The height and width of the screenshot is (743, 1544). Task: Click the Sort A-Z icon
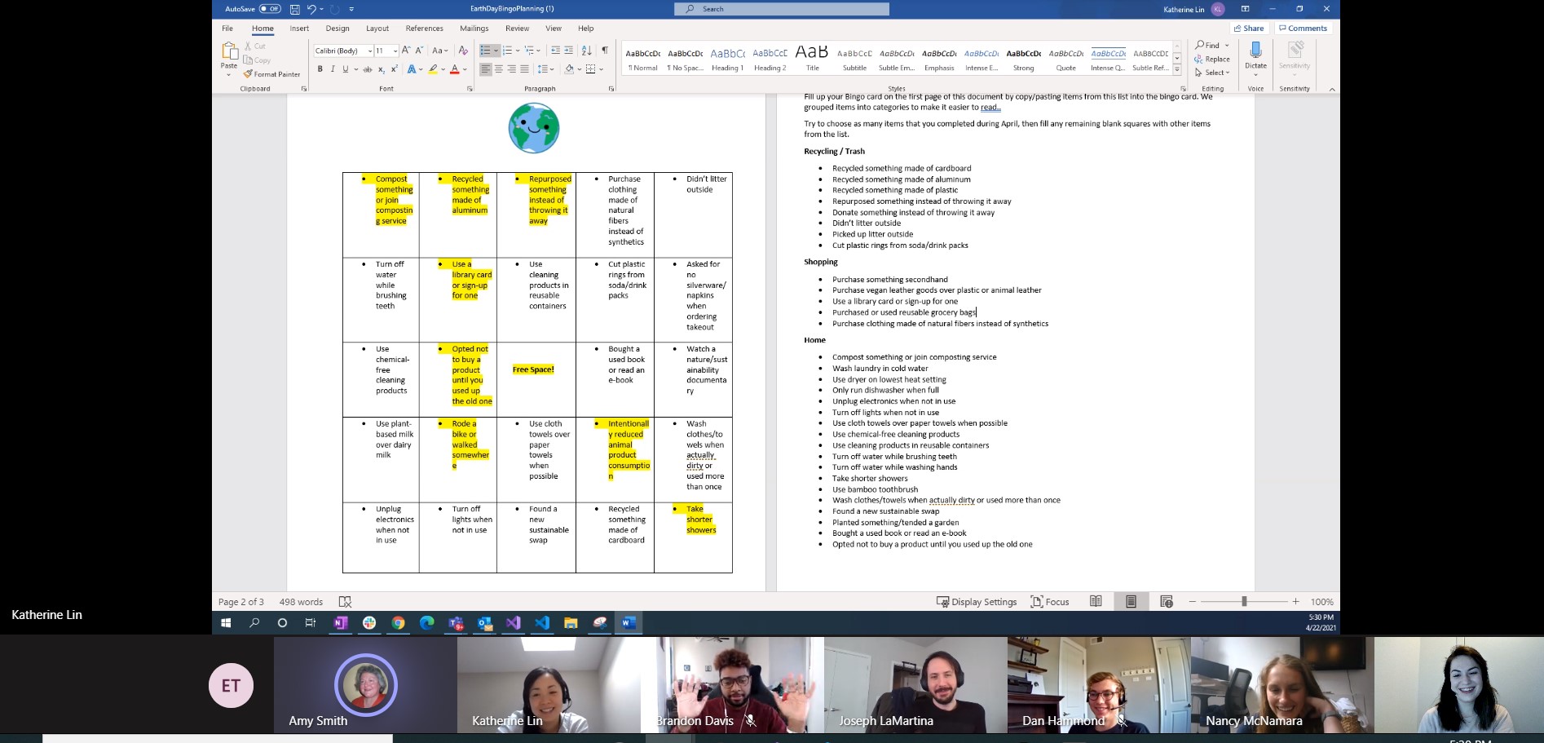[588, 51]
